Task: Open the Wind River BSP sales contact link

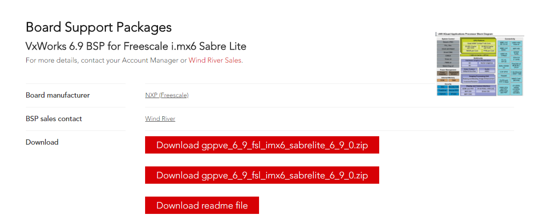Action: click(160, 118)
